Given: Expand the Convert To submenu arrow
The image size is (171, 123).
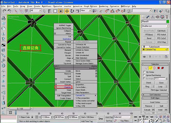Looking at the screenshot, I should [95, 95].
